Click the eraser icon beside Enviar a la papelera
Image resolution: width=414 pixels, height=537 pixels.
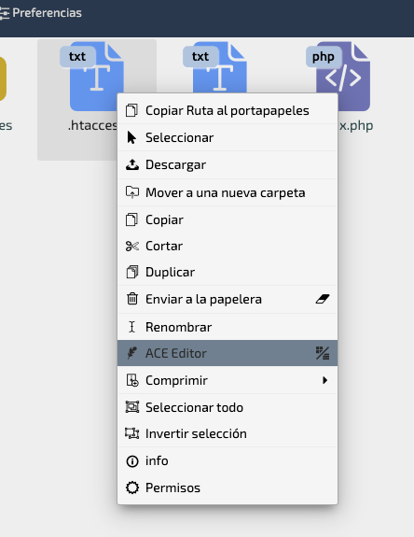pos(323,299)
